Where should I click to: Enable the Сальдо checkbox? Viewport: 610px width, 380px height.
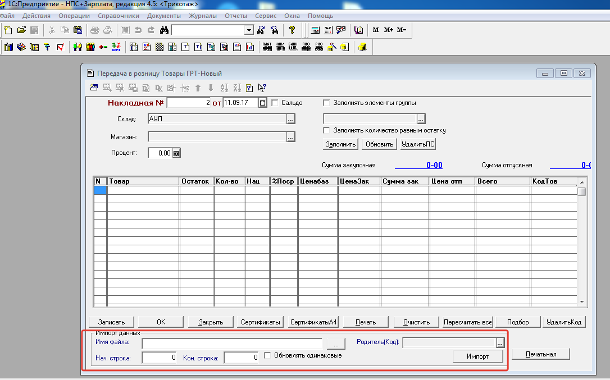click(275, 103)
